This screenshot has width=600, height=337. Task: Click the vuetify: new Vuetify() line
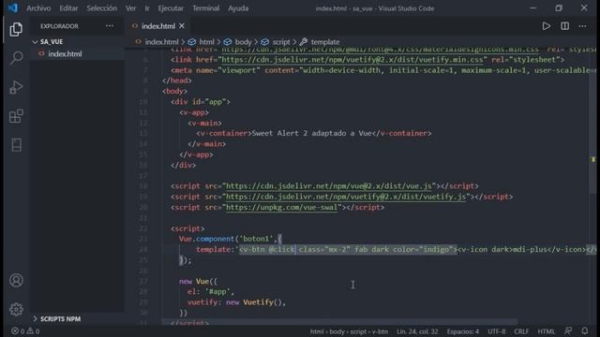pos(236,302)
